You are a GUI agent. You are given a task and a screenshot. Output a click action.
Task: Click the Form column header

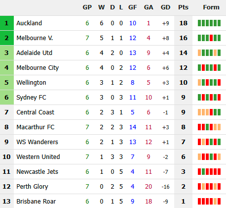pos(211,7)
